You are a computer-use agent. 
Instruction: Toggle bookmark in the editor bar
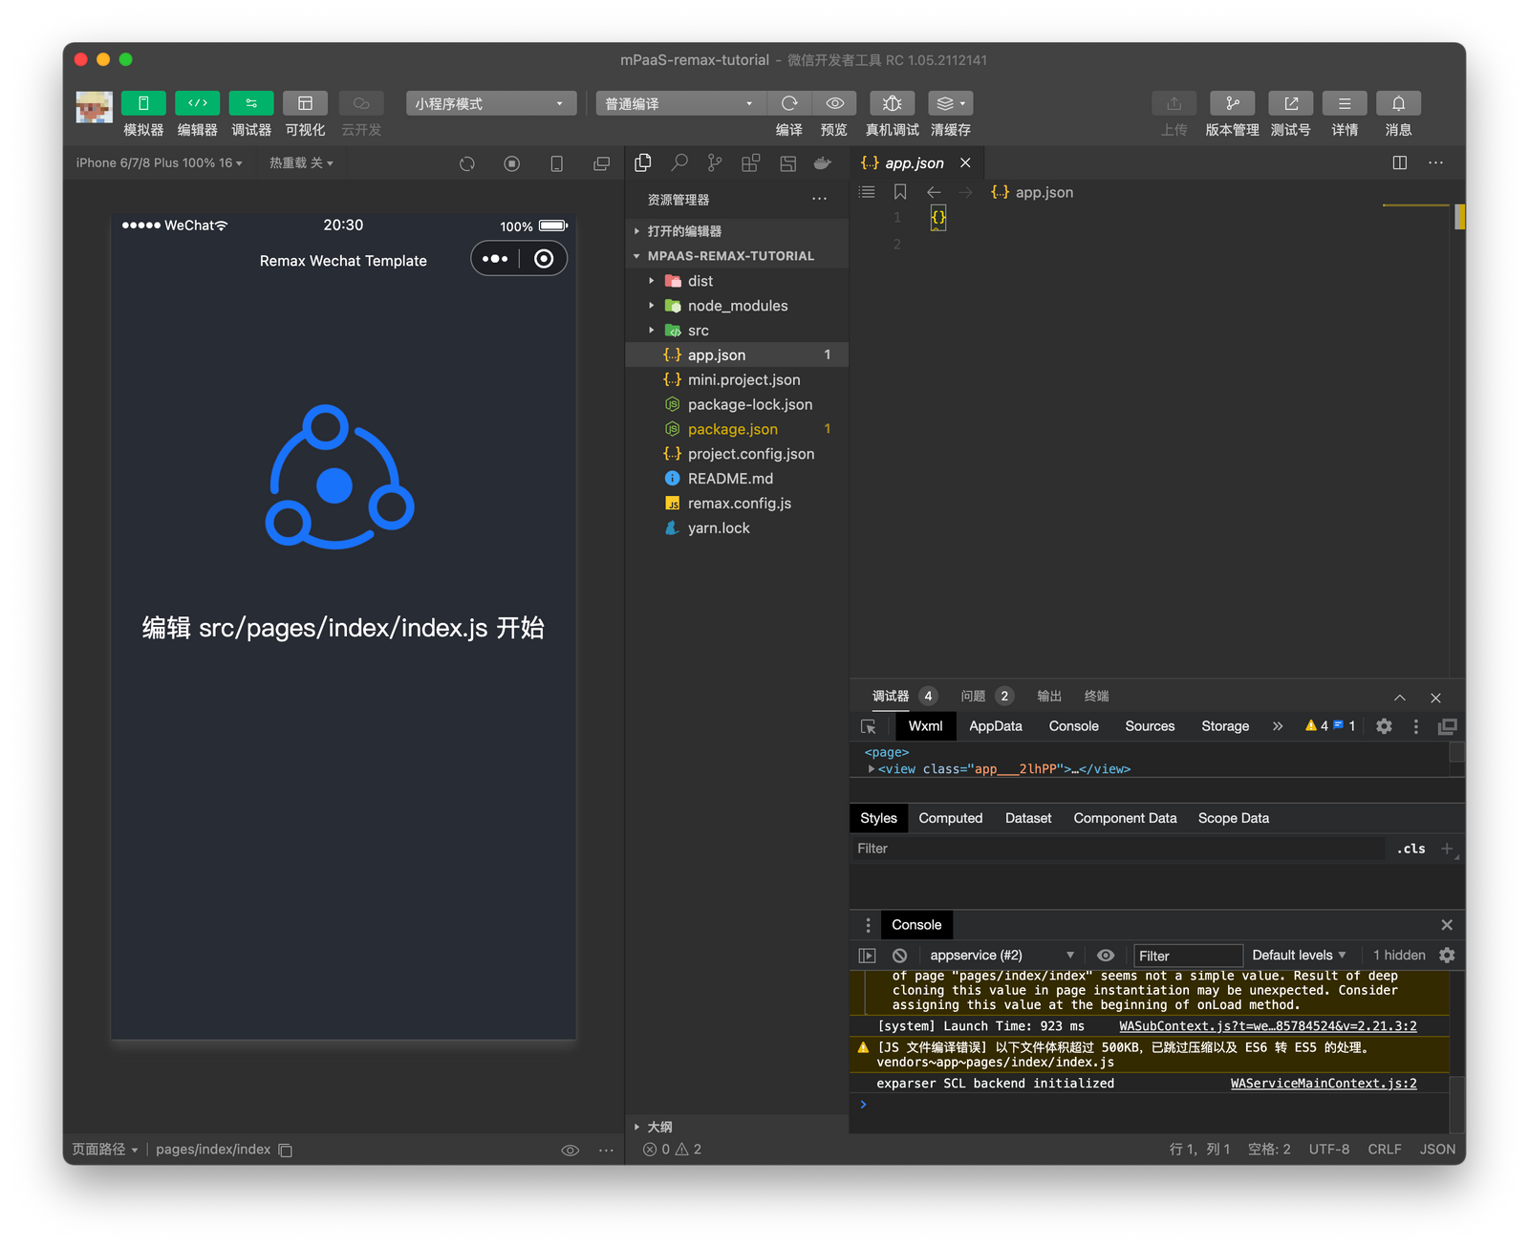point(900,192)
